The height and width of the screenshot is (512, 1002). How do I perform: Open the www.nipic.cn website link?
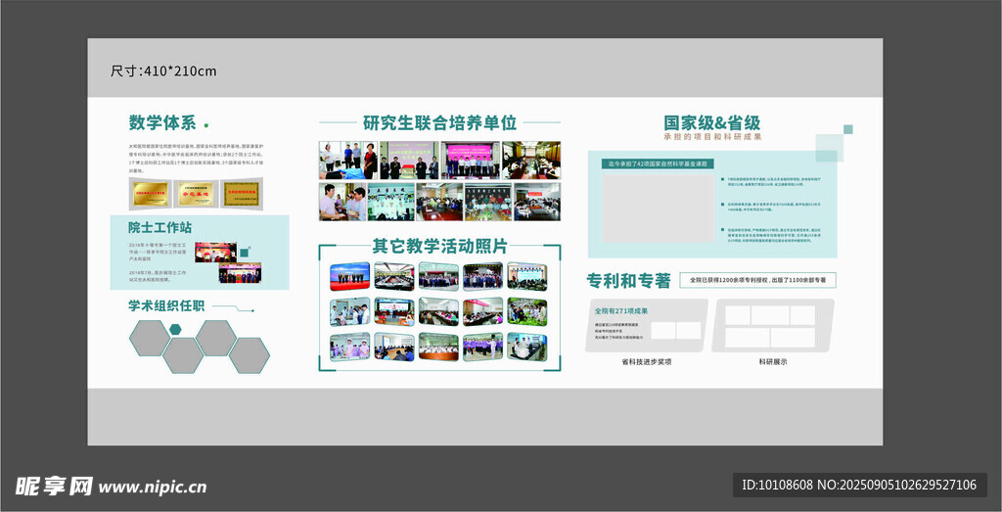tap(153, 487)
